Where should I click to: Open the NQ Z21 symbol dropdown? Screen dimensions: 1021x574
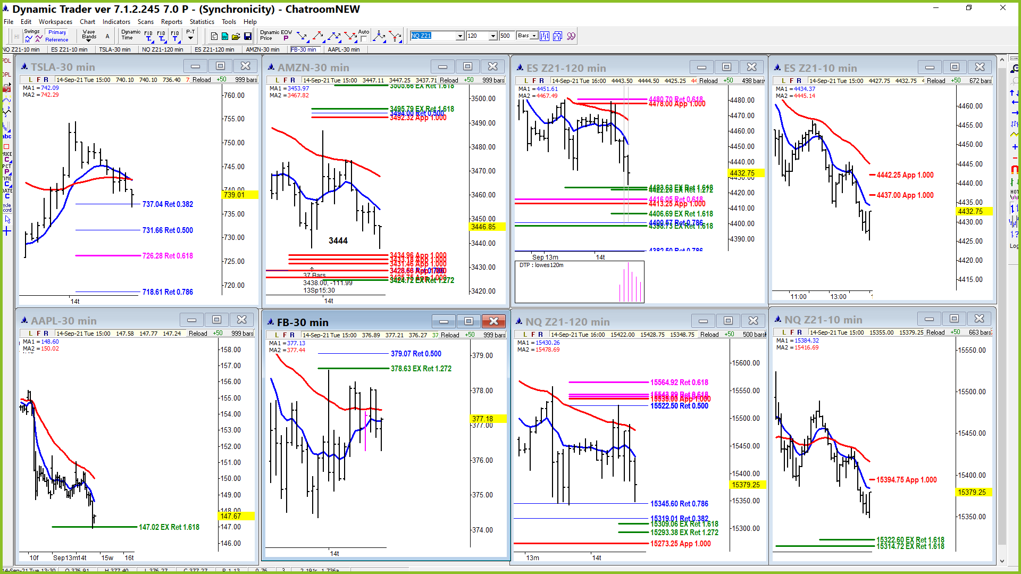[x=460, y=36]
